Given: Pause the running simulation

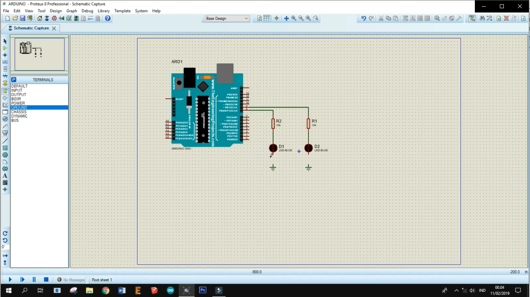Looking at the screenshot, I should click(34, 279).
